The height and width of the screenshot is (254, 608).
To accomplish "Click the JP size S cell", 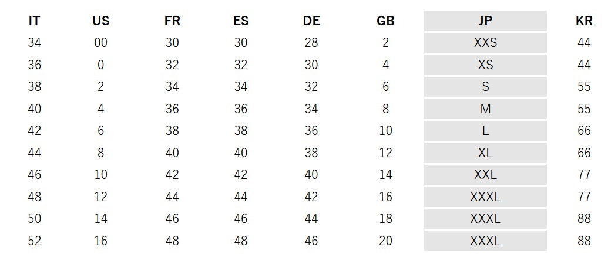I will [485, 87].
